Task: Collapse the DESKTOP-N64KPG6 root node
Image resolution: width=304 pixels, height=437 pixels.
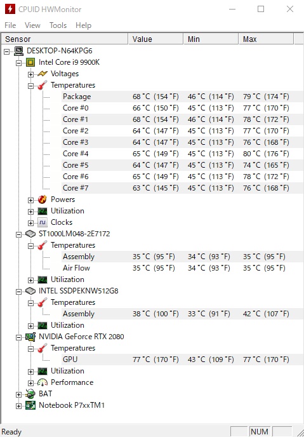Action: [7, 51]
